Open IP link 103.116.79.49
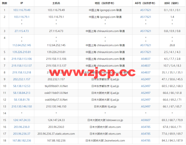Viewport: 186px width, 145px height. point(22,10)
